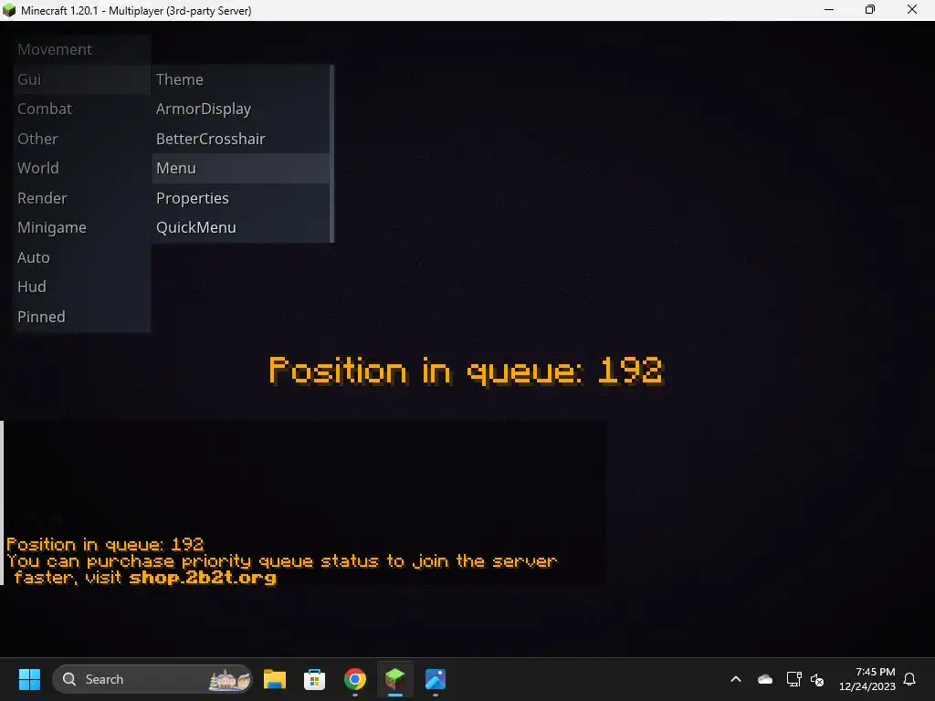Toggle the Menu module
Image resolution: width=935 pixels, height=701 pixels.
coord(240,168)
